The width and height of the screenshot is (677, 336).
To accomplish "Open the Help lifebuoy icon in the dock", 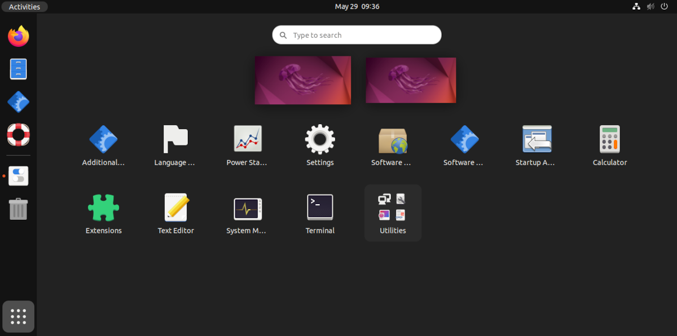I will pyautogui.click(x=17, y=135).
